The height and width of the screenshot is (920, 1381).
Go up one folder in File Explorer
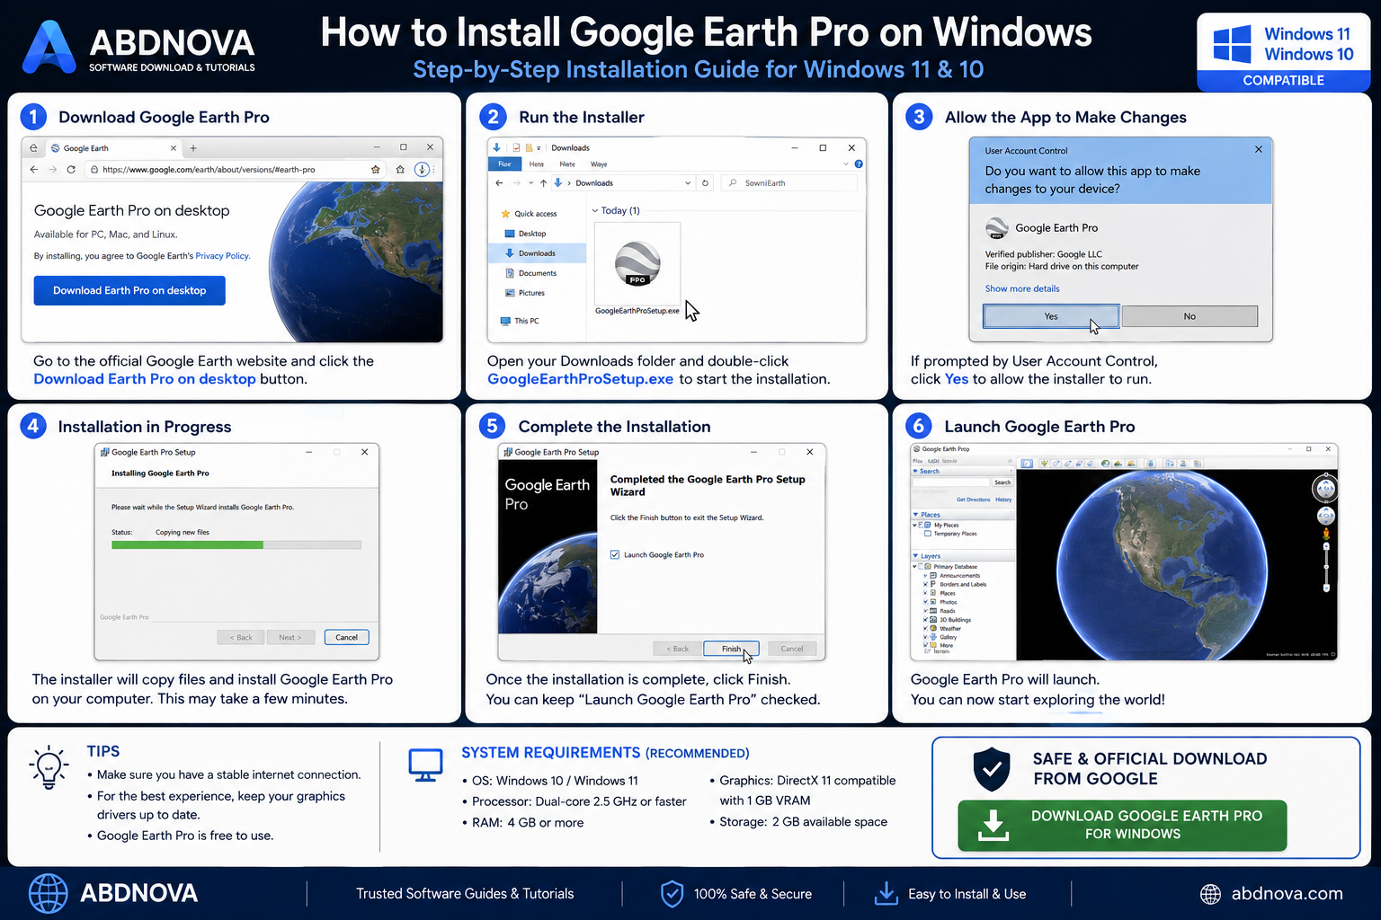pyautogui.click(x=543, y=182)
